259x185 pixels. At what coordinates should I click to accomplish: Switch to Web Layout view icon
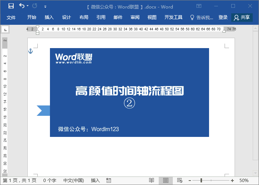pos(180,181)
